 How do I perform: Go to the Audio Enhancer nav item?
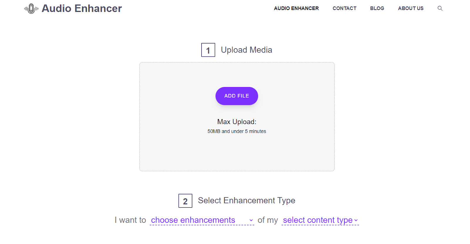pyautogui.click(x=296, y=8)
